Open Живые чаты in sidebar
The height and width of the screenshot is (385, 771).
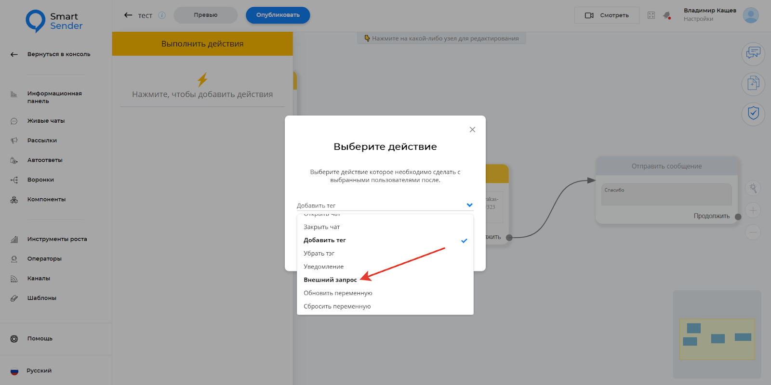[x=46, y=121]
